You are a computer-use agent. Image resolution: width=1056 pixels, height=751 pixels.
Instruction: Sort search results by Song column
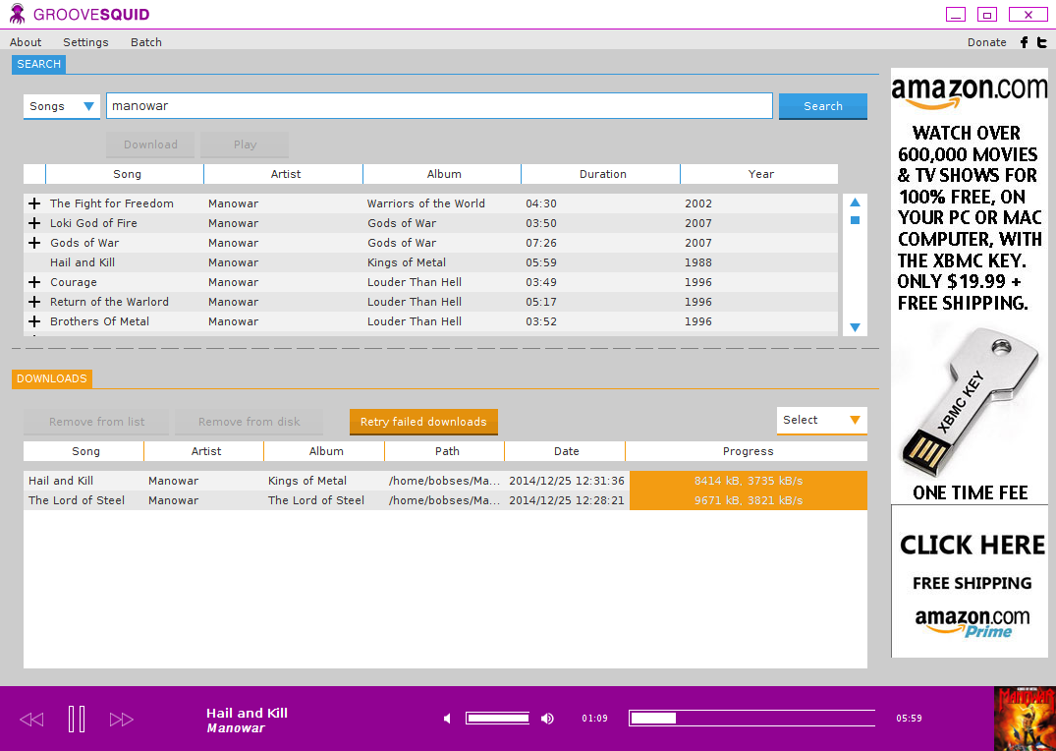tap(126, 174)
